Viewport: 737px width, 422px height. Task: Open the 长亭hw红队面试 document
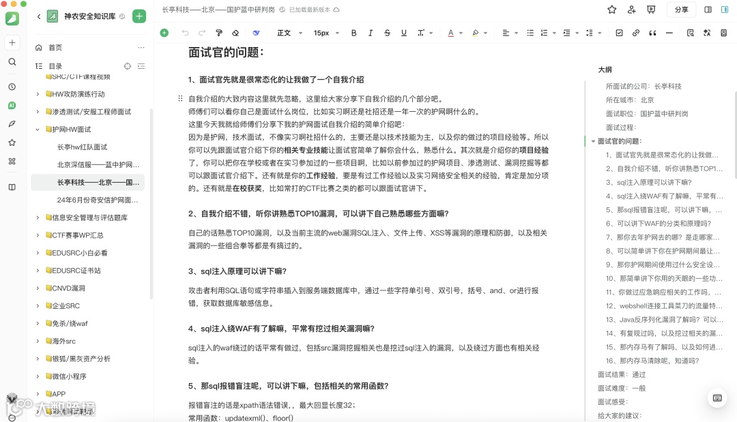click(x=83, y=147)
